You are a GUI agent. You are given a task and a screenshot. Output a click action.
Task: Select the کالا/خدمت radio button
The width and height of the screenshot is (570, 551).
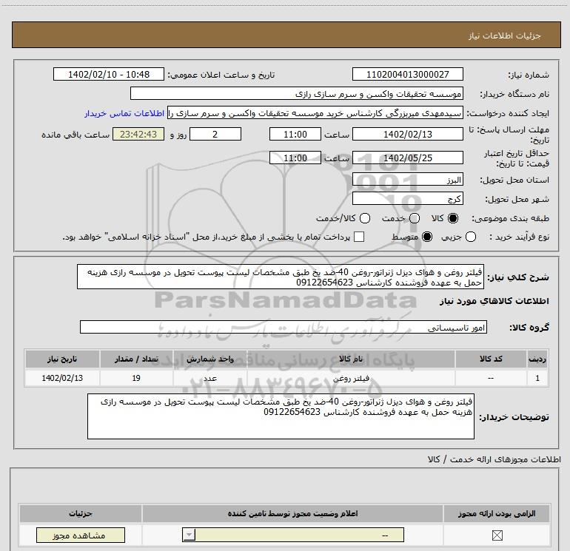[x=365, y=218]
